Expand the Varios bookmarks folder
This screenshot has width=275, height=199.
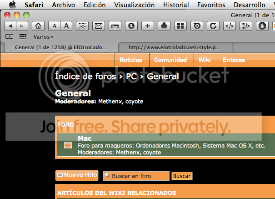click(x=43, y=36)
